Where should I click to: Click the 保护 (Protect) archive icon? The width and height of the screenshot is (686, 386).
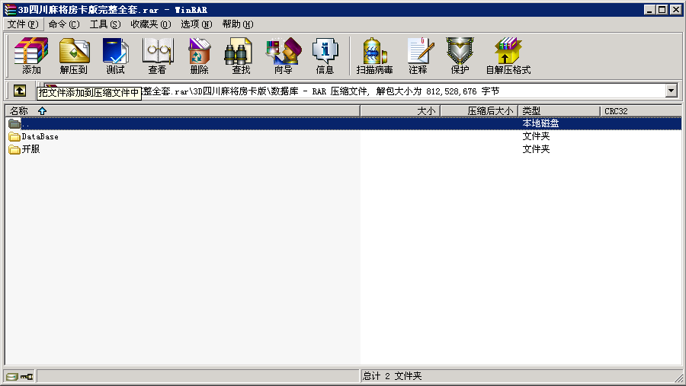coord(460,56)
